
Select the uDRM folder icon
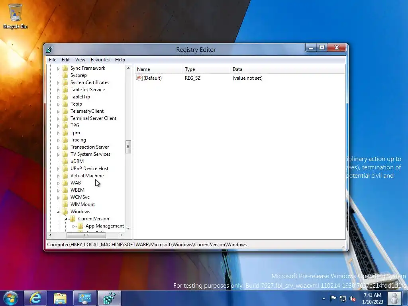[x=65, y=161]
